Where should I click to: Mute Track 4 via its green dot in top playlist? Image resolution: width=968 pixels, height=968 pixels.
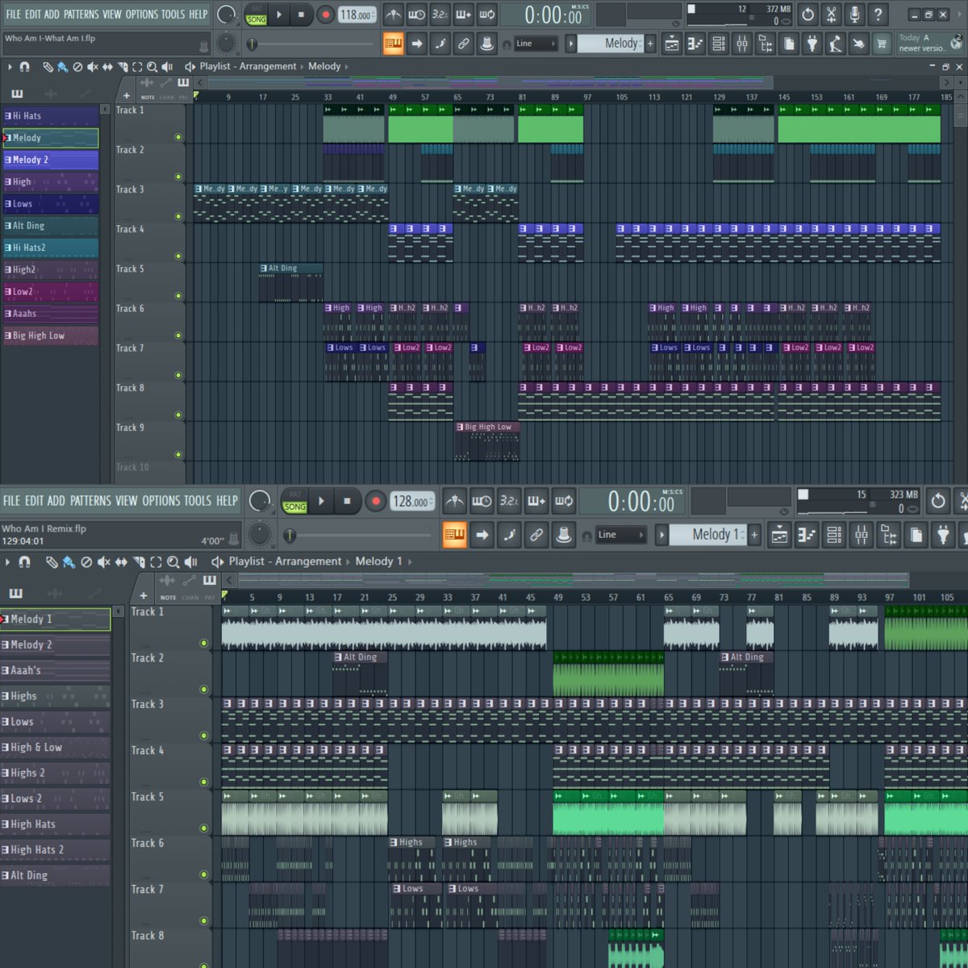(178, 257)
